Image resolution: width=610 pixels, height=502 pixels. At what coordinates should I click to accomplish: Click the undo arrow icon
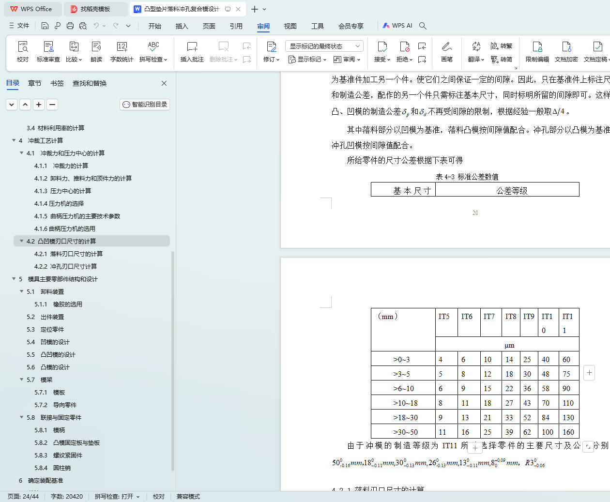96,26
